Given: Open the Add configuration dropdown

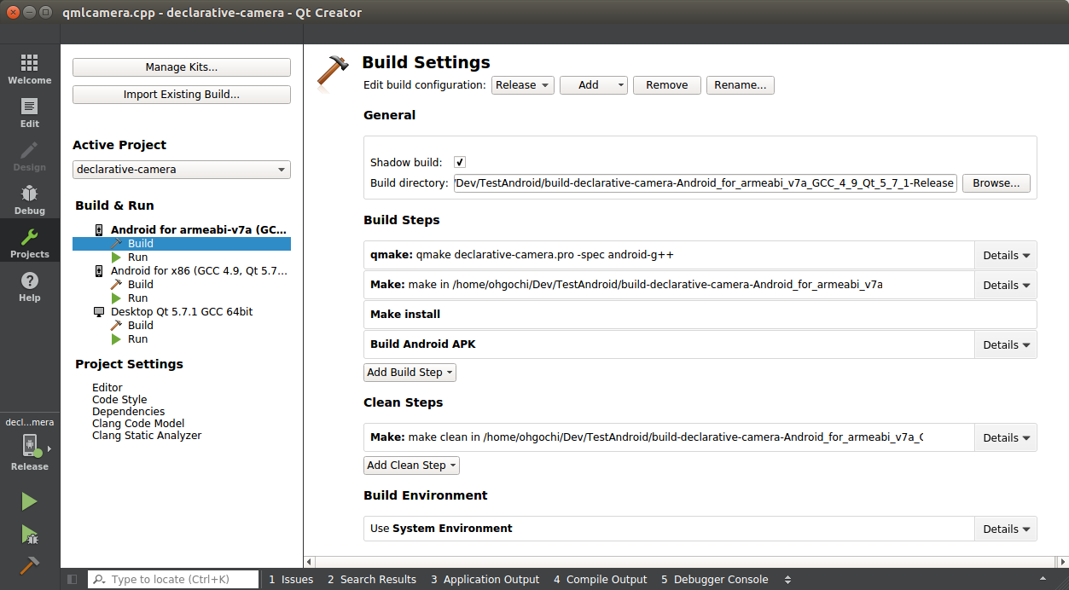Looking at the screenshot, I should [594, 85].
